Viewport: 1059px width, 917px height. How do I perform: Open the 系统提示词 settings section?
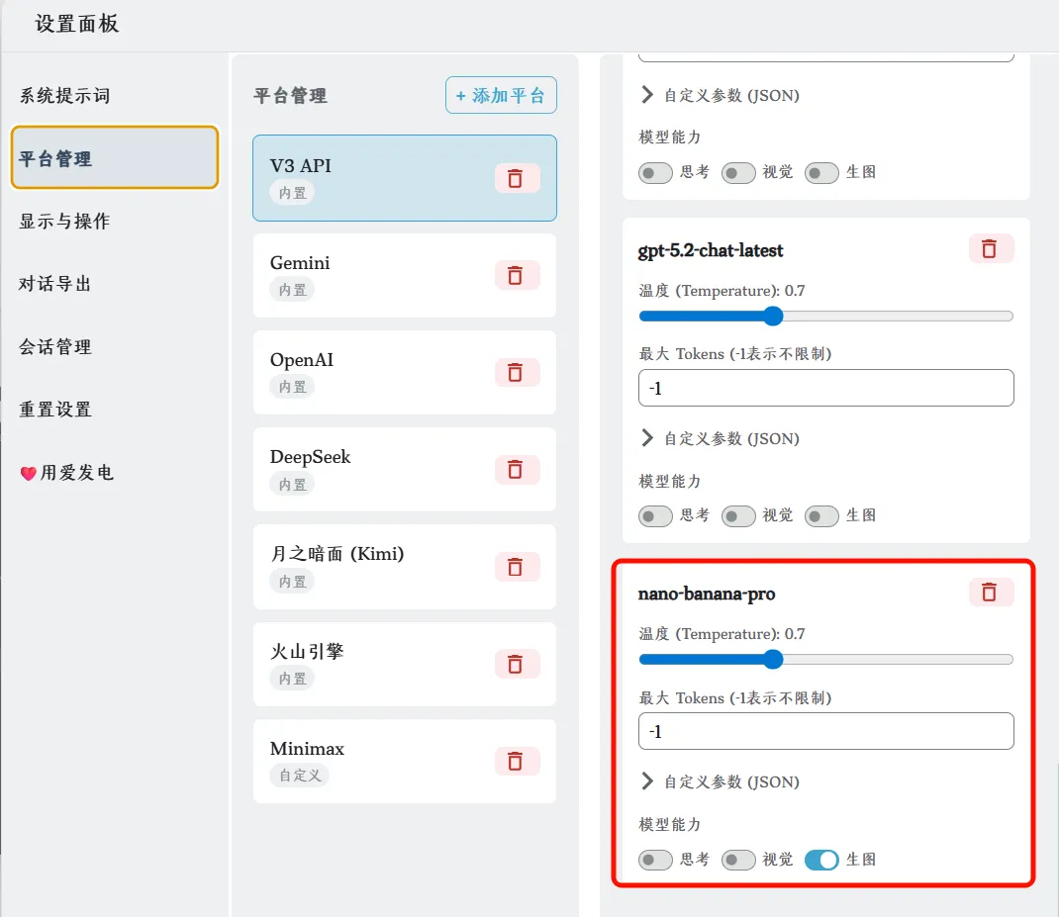[x=115, y=95]
